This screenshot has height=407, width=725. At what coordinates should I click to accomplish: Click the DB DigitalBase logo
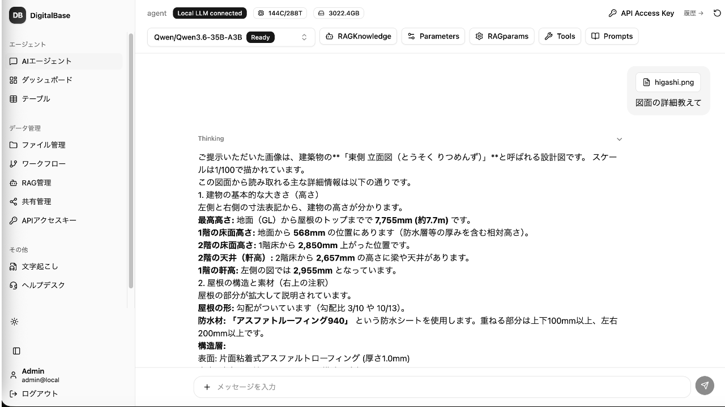[x=40, y=15]
